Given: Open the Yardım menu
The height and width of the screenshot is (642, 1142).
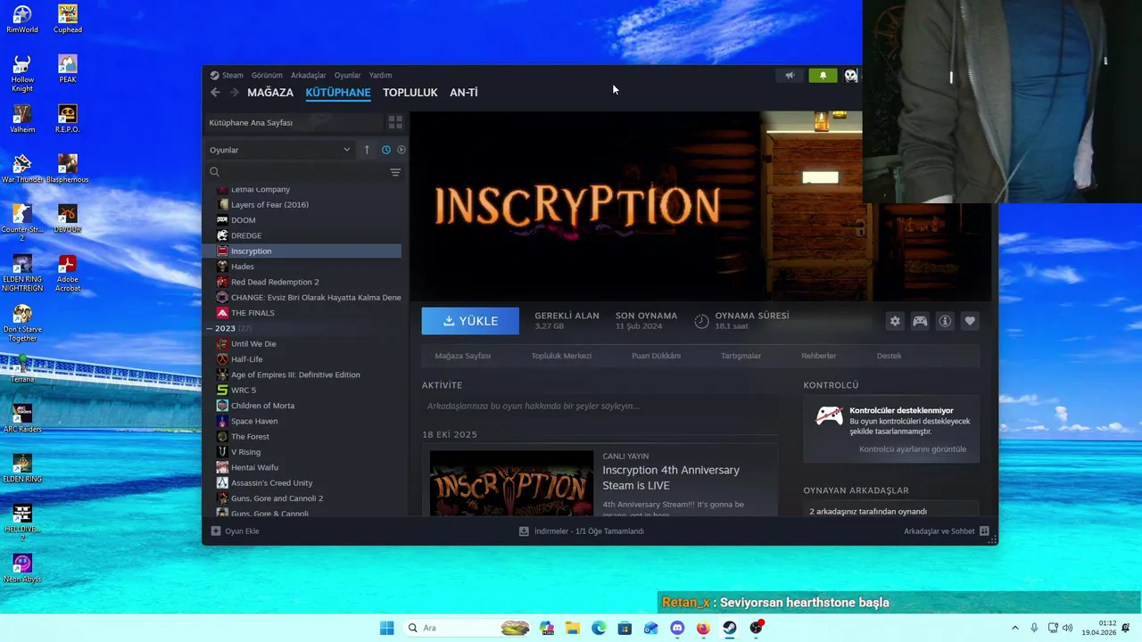Looking at the screenshot, I should point(381,76).
